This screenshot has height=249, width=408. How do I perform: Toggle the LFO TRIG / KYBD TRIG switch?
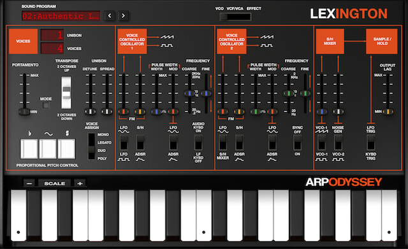coord(371,143)
